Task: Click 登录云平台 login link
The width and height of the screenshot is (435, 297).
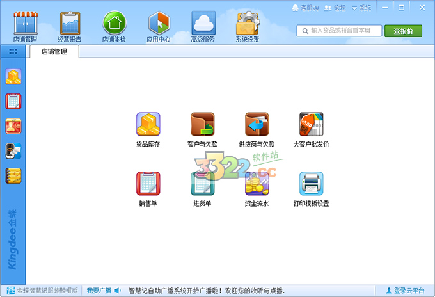Action: click(x=406, y=291)
